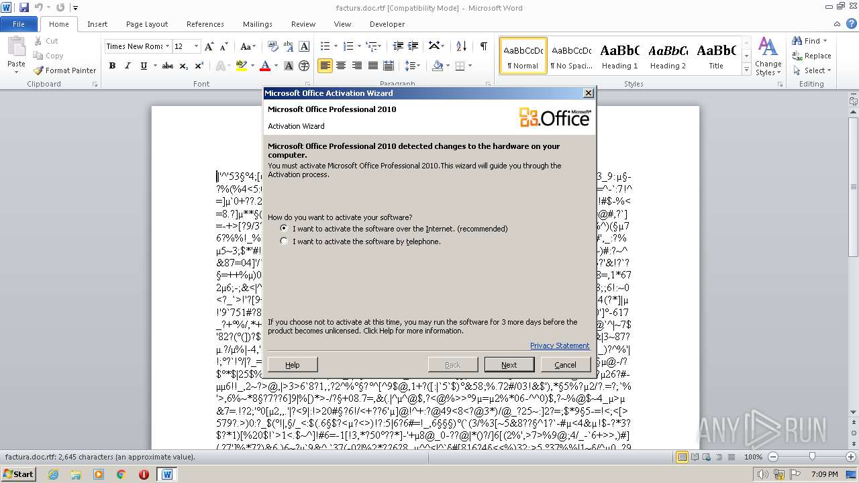This screenshot has height=483, width=859.
Task: Open Chrome from the taskbar
Action: 121,474
